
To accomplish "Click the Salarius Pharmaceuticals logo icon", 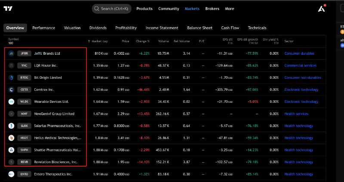I will click(11, 126).
